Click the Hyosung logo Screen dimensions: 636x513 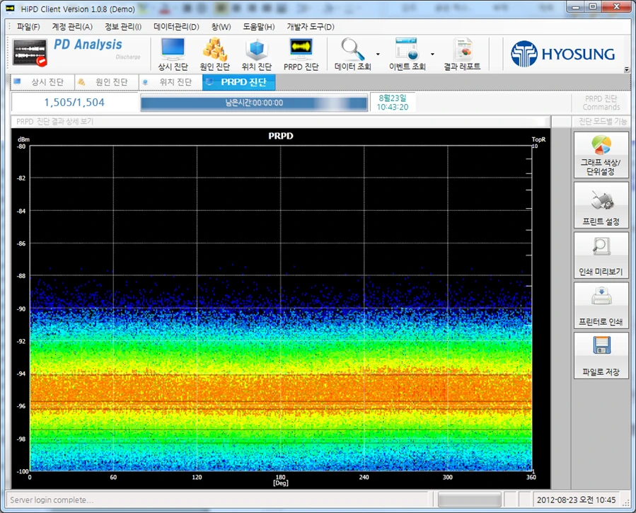coord(562,54)
